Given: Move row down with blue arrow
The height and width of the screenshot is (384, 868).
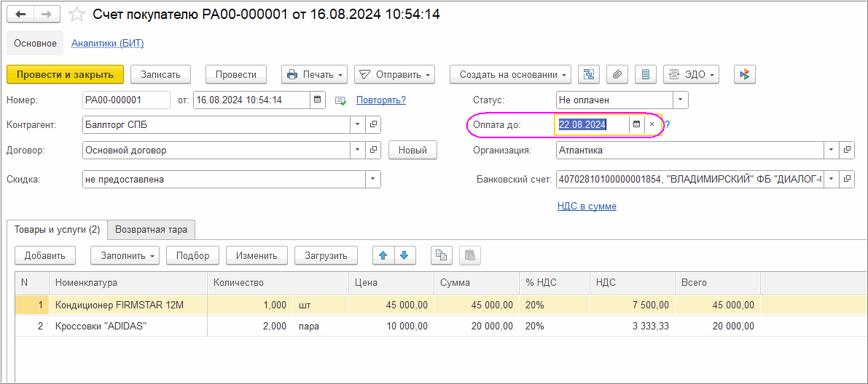Looking at the screenshot, I should coord(404,255).
